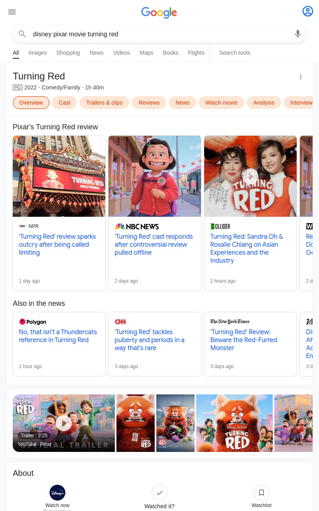Click The New York Times logo
319x511 pixels.
[230, 321]
